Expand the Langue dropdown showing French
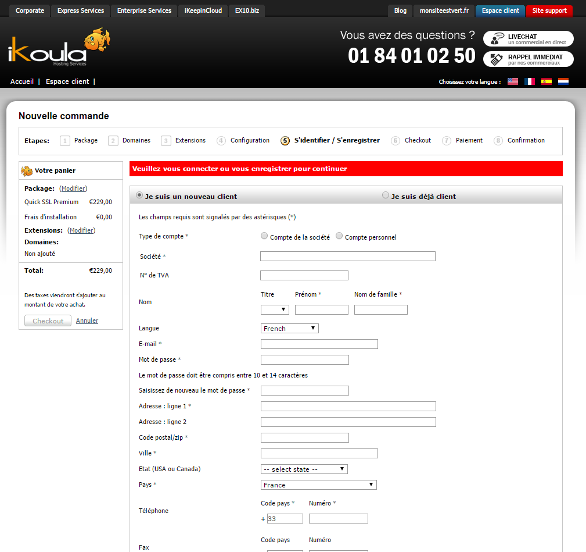Screen dimensions: 586x552 290,329
